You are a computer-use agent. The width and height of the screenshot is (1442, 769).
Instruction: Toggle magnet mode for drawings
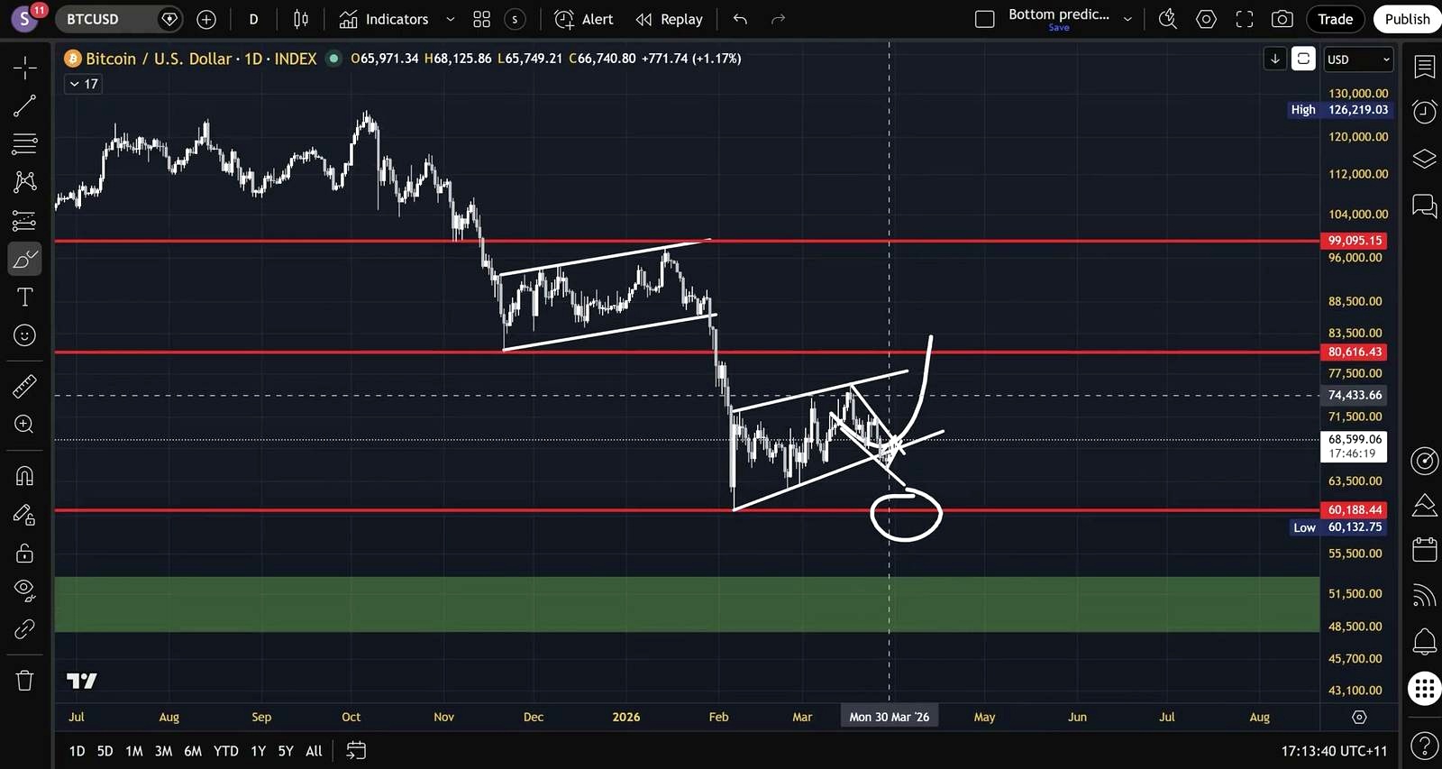pyautogui.click(x=25, y=476)
